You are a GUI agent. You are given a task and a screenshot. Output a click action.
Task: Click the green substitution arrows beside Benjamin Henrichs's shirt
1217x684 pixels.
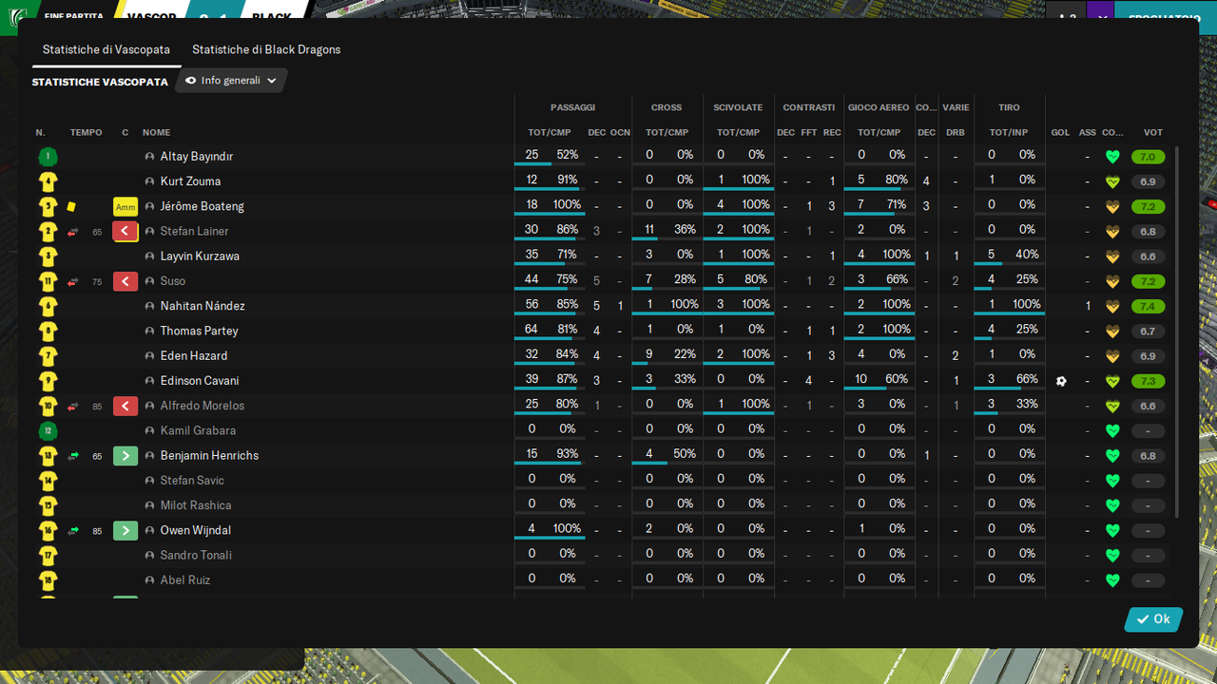73,456
